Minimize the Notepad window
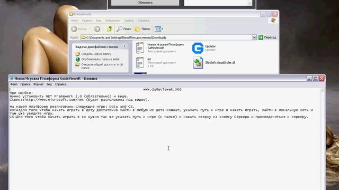 [309, 79]
